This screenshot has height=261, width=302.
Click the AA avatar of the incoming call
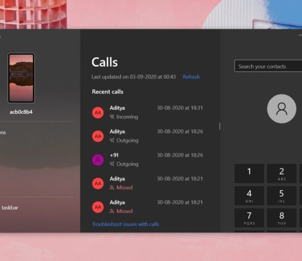point(98,112)
